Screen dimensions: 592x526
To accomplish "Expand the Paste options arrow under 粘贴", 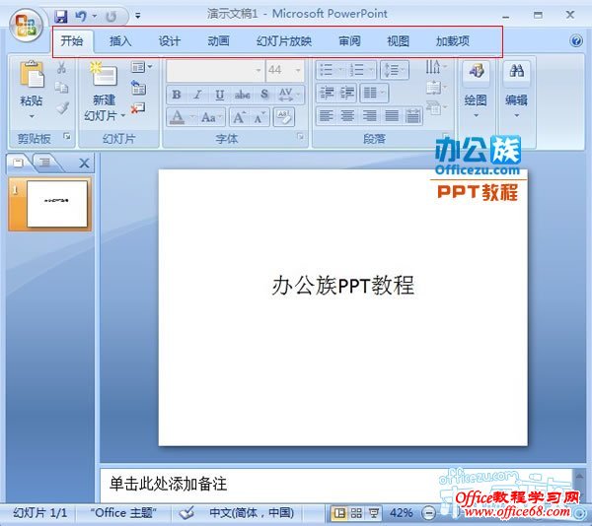I will [32, 116].
